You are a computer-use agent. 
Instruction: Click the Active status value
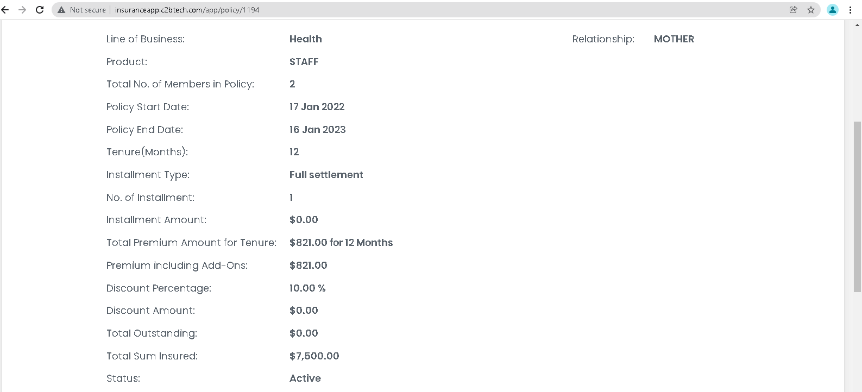point(305,378)
